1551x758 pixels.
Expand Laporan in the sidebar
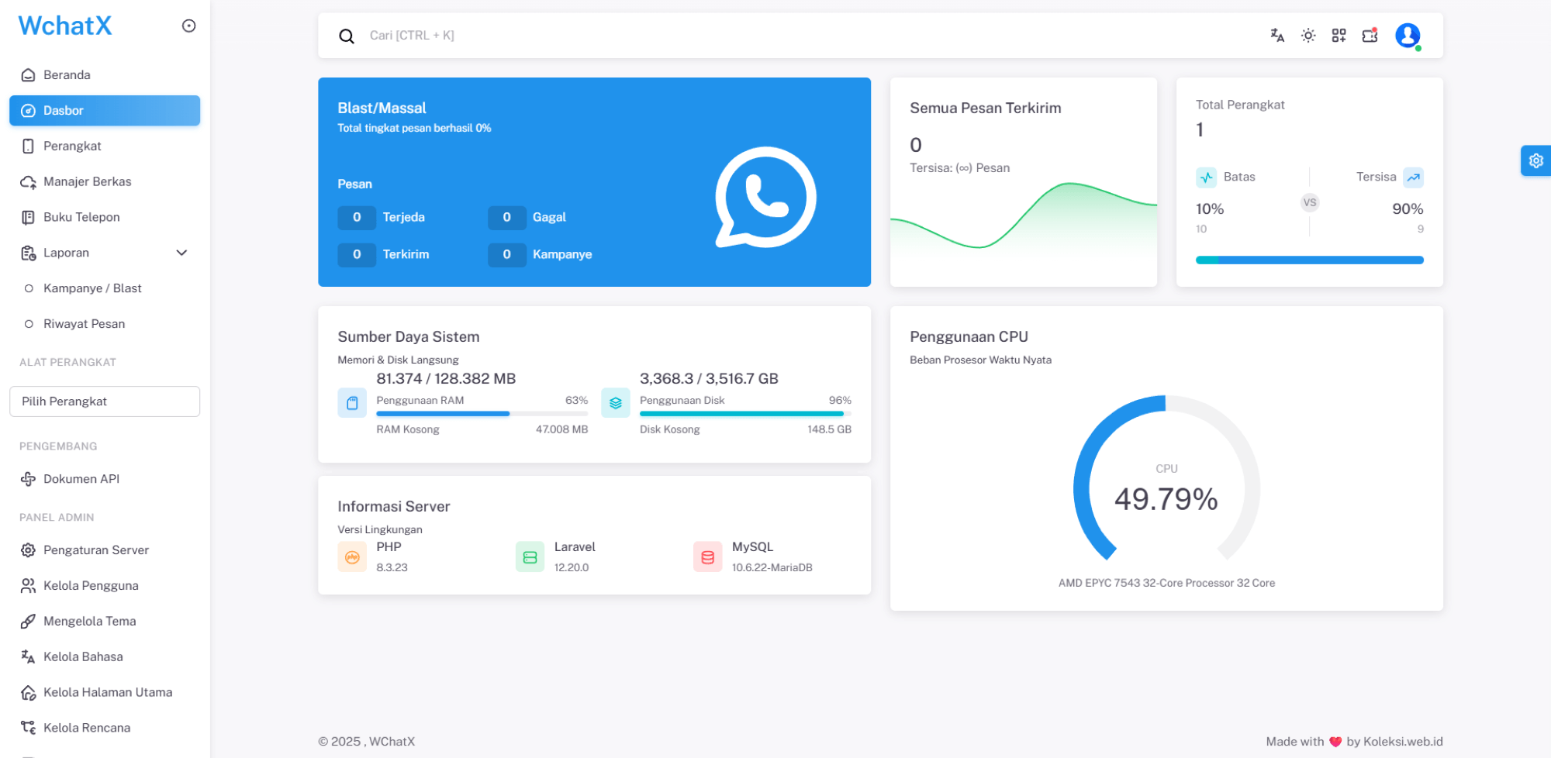(x=66, y=252)
